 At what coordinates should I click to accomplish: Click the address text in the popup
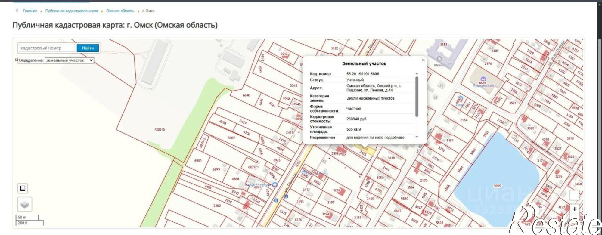374,88
